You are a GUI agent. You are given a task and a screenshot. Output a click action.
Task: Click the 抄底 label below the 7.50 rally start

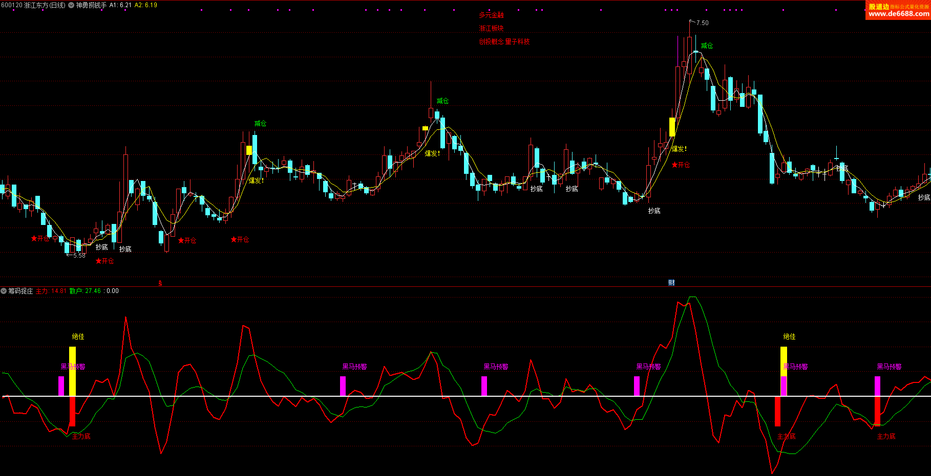pos(654,211)
